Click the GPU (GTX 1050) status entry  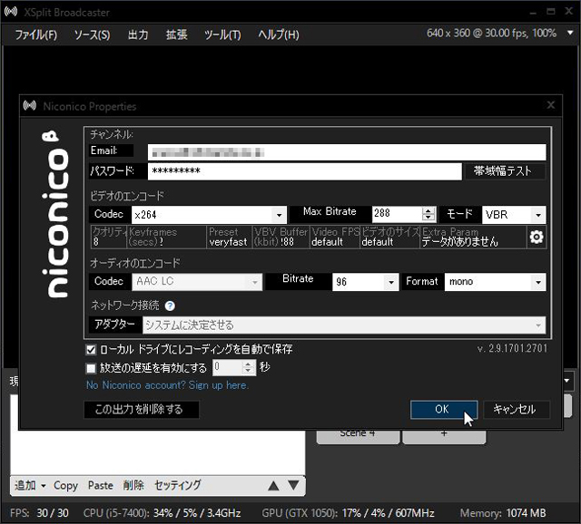point(348,513)
